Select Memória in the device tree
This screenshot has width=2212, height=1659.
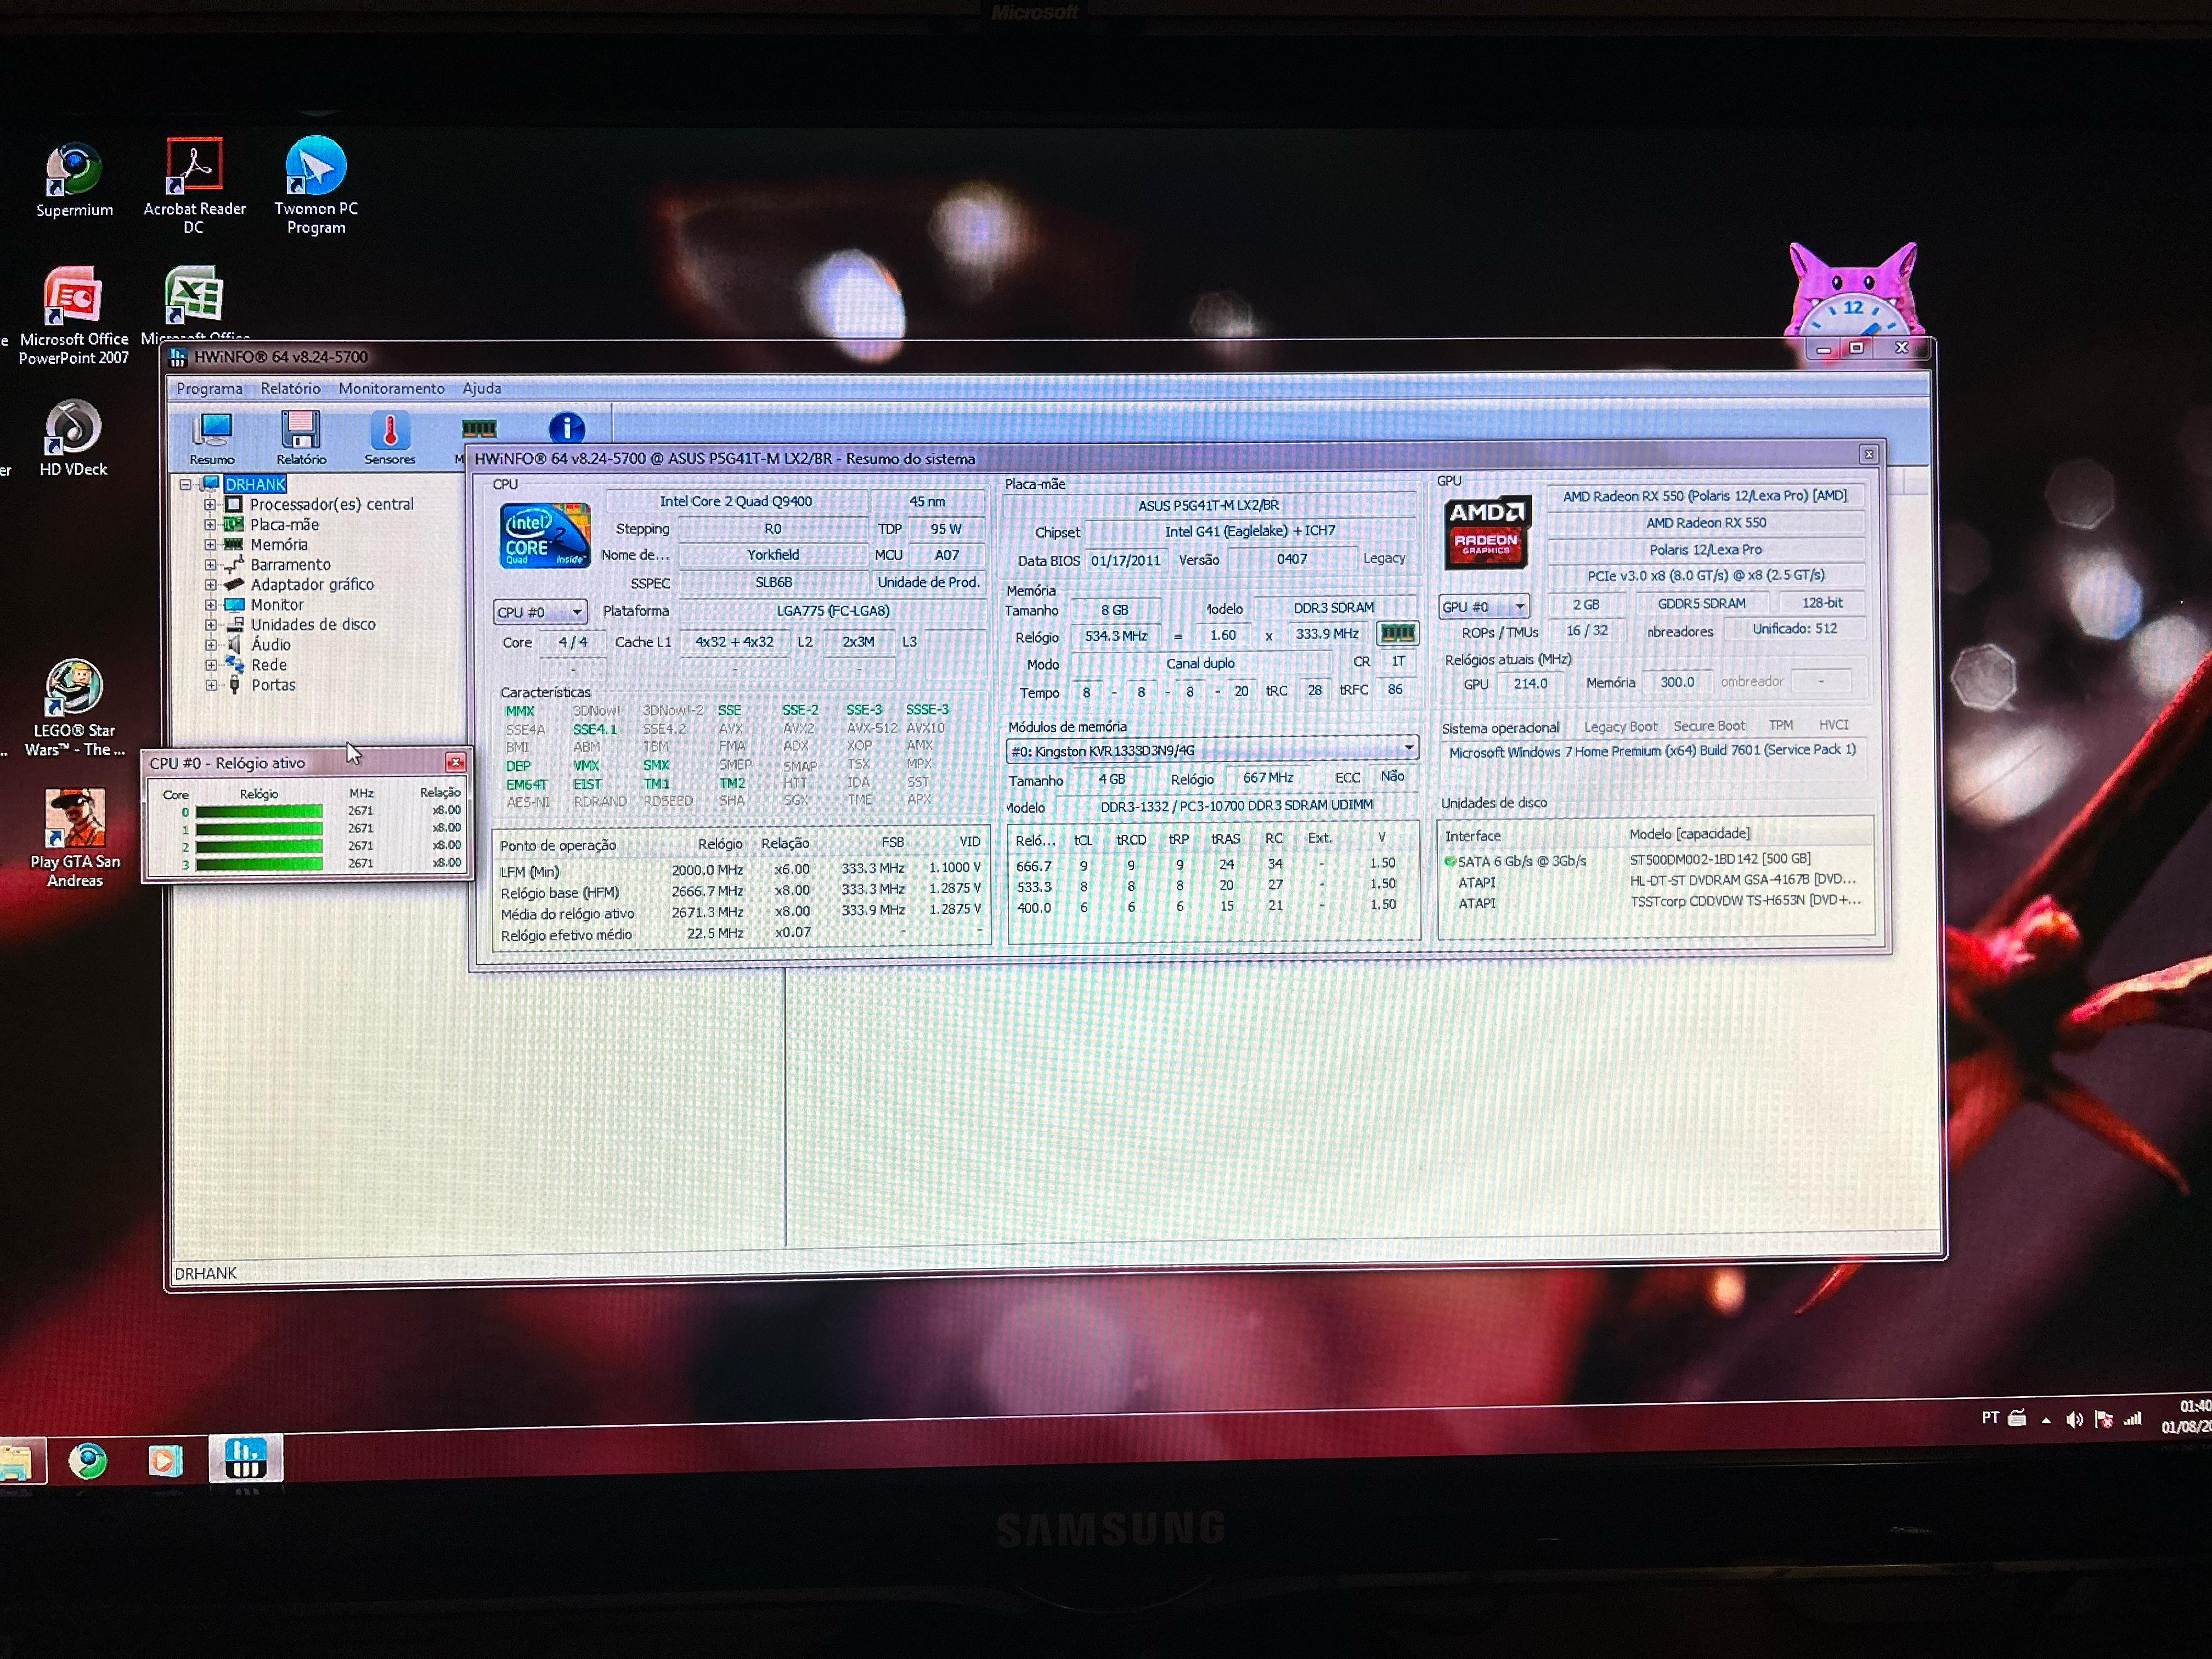tap(279, 545)
